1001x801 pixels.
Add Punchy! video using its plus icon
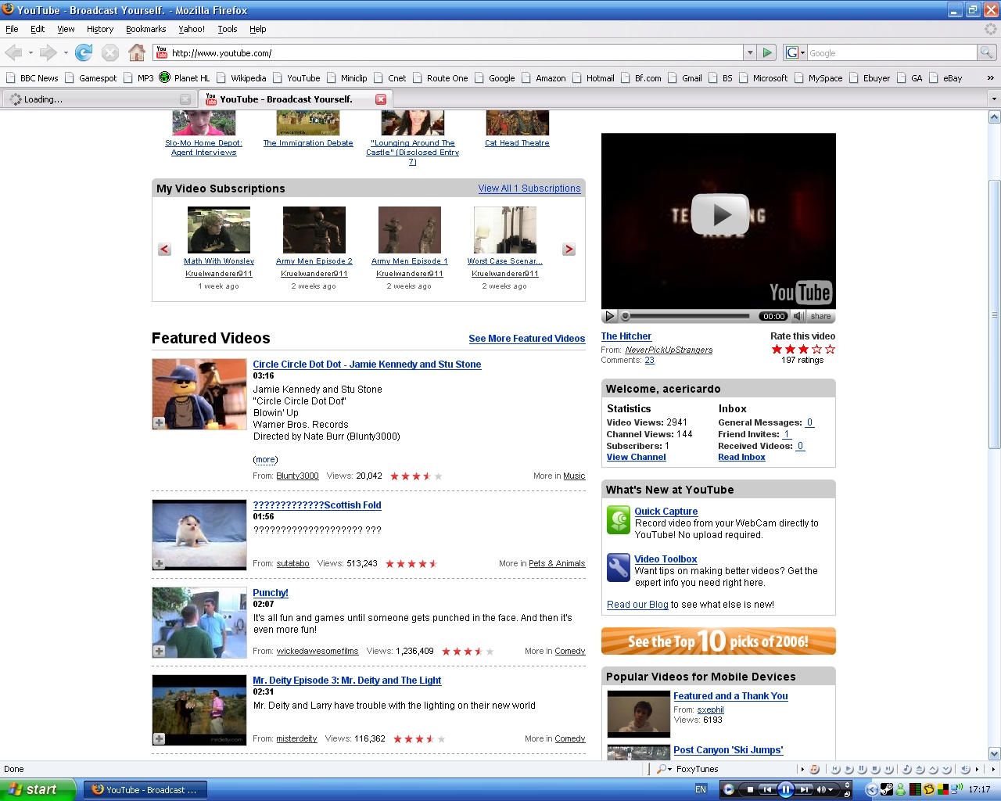159,652
